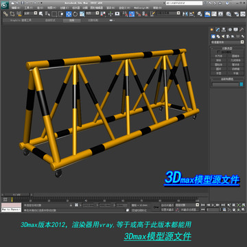247x247 pixels.
Task: Open the standard primitives category dropdown
Action: 227,42
